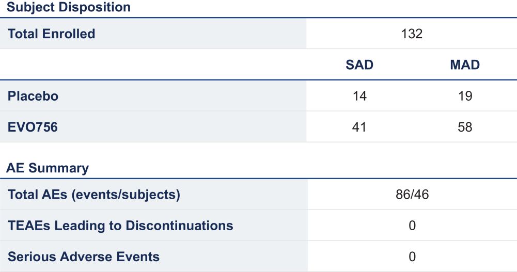The height and width of the screenshot is (272, 517).
Task: Click the 0 value for TEAE discontinuations
Action: 412,226
